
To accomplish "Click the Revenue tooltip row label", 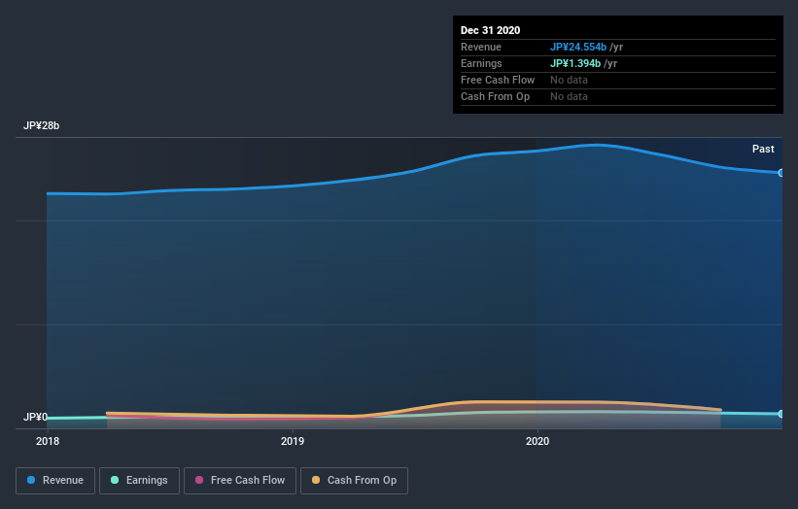I will [481, 47].
